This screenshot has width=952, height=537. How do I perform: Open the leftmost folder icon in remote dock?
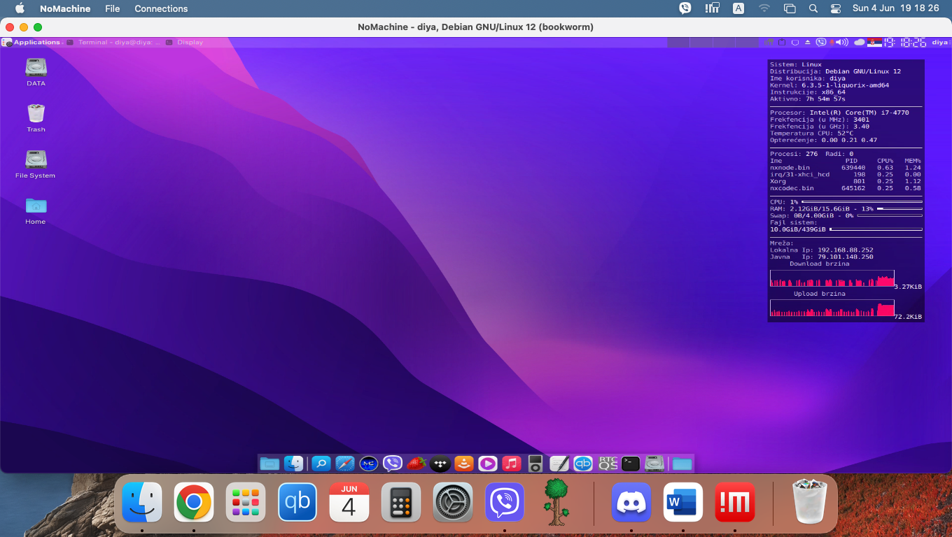coord(269,463)
